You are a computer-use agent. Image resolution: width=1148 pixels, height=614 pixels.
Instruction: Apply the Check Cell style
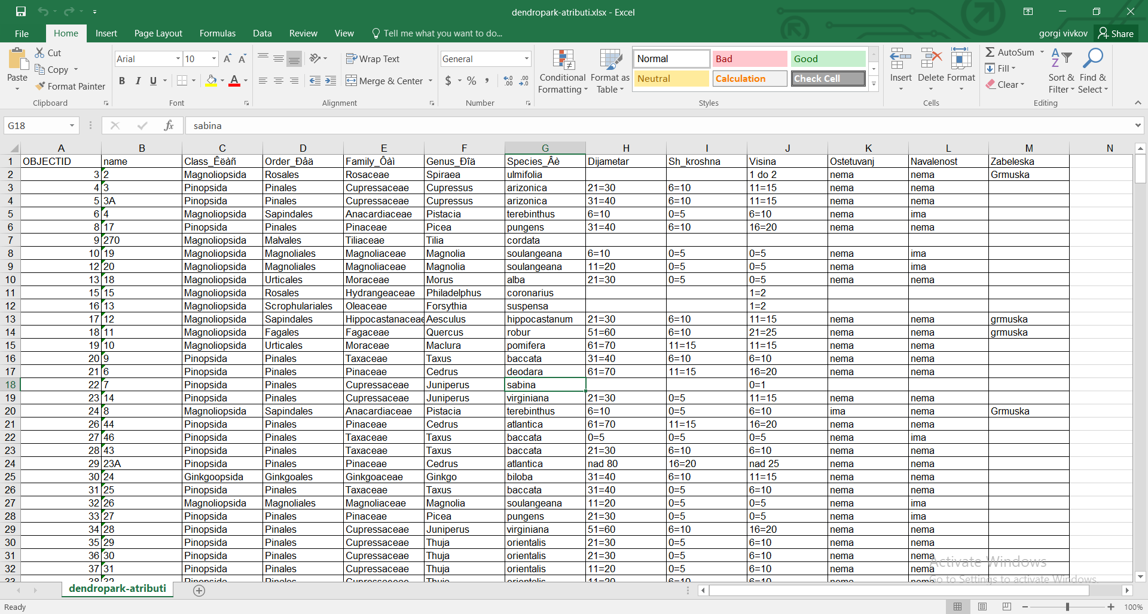click(x=828, y=78)
